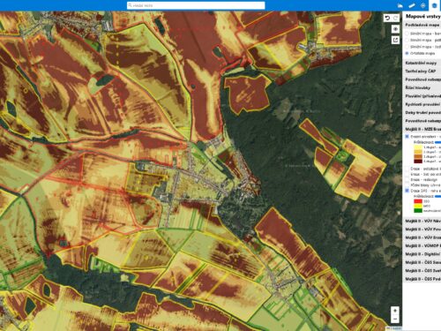This screenshot has width=441, height=331.
Task: Expand the Katastrální mapy section
Action: coord(422,63)
